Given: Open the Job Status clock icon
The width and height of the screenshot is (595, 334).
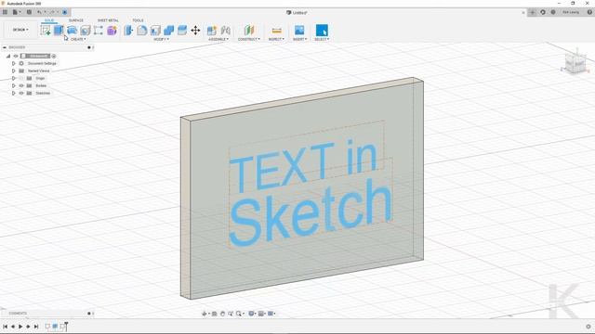Looking at the screenshot, I should 553,12.
